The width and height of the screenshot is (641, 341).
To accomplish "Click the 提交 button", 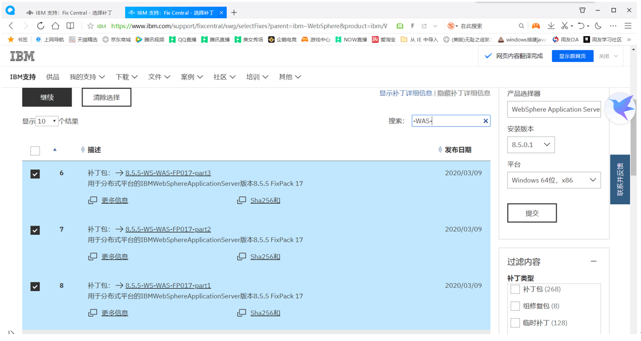I will (532, 213).
